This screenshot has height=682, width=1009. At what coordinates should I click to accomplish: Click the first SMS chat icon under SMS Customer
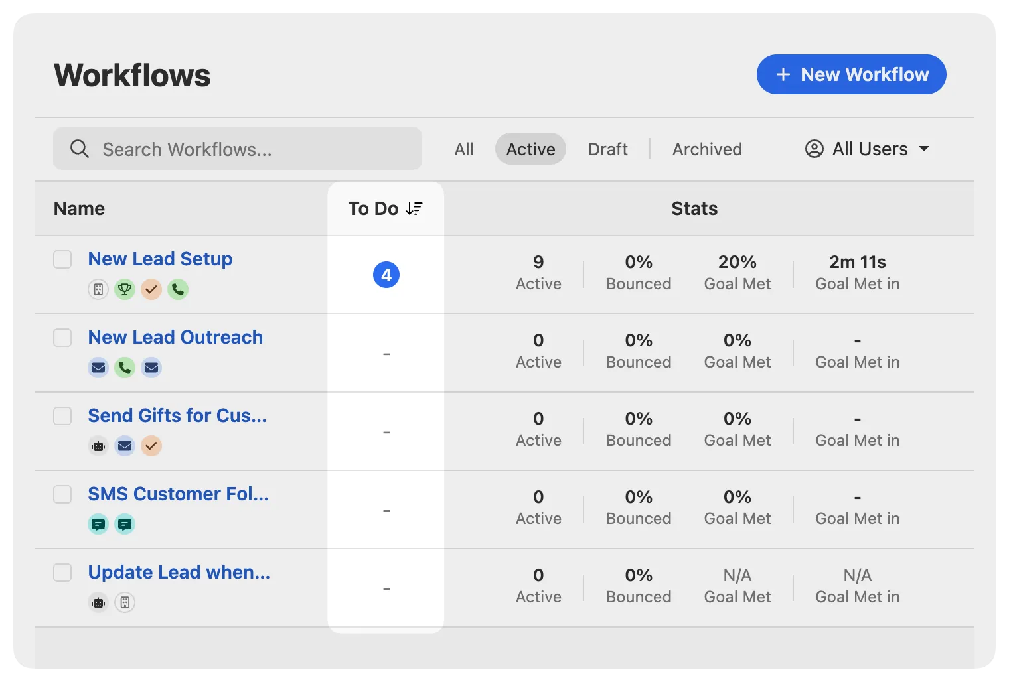[x=98, y=524]
